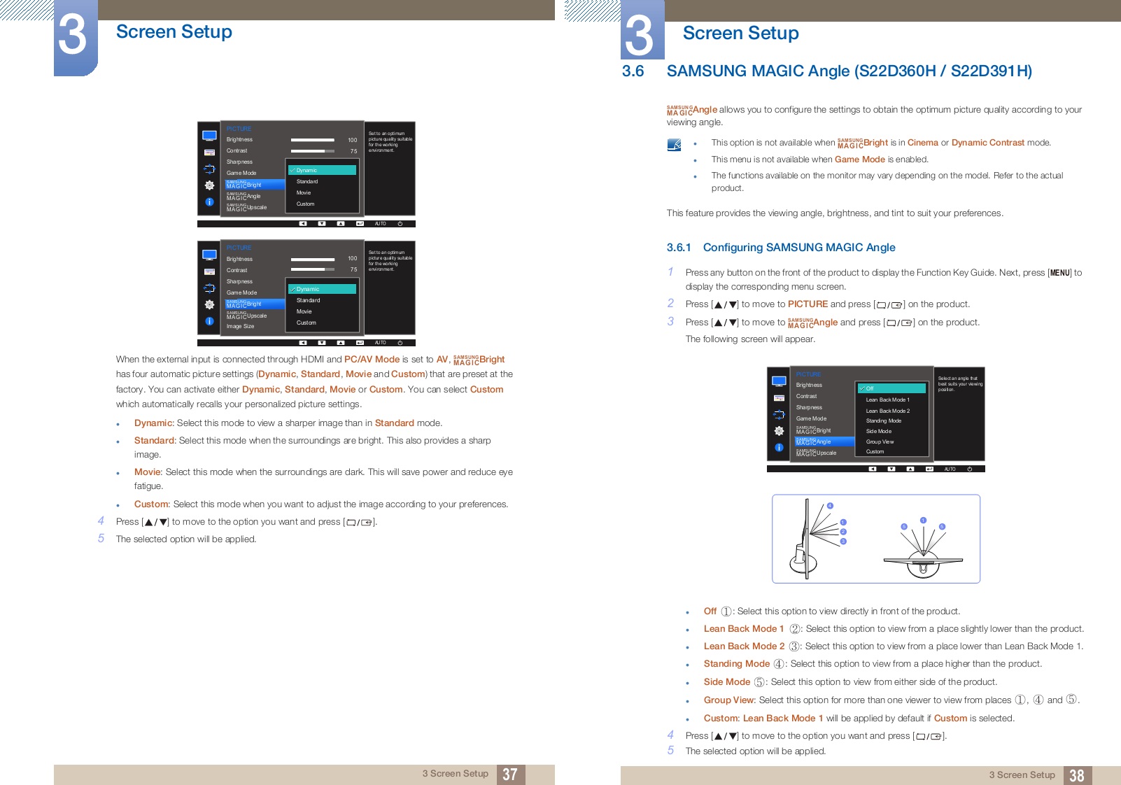The width and height of the screenshot is (1121, 785).
Task: Click the side-view monitor angle diagram
Action: point(819,538)
